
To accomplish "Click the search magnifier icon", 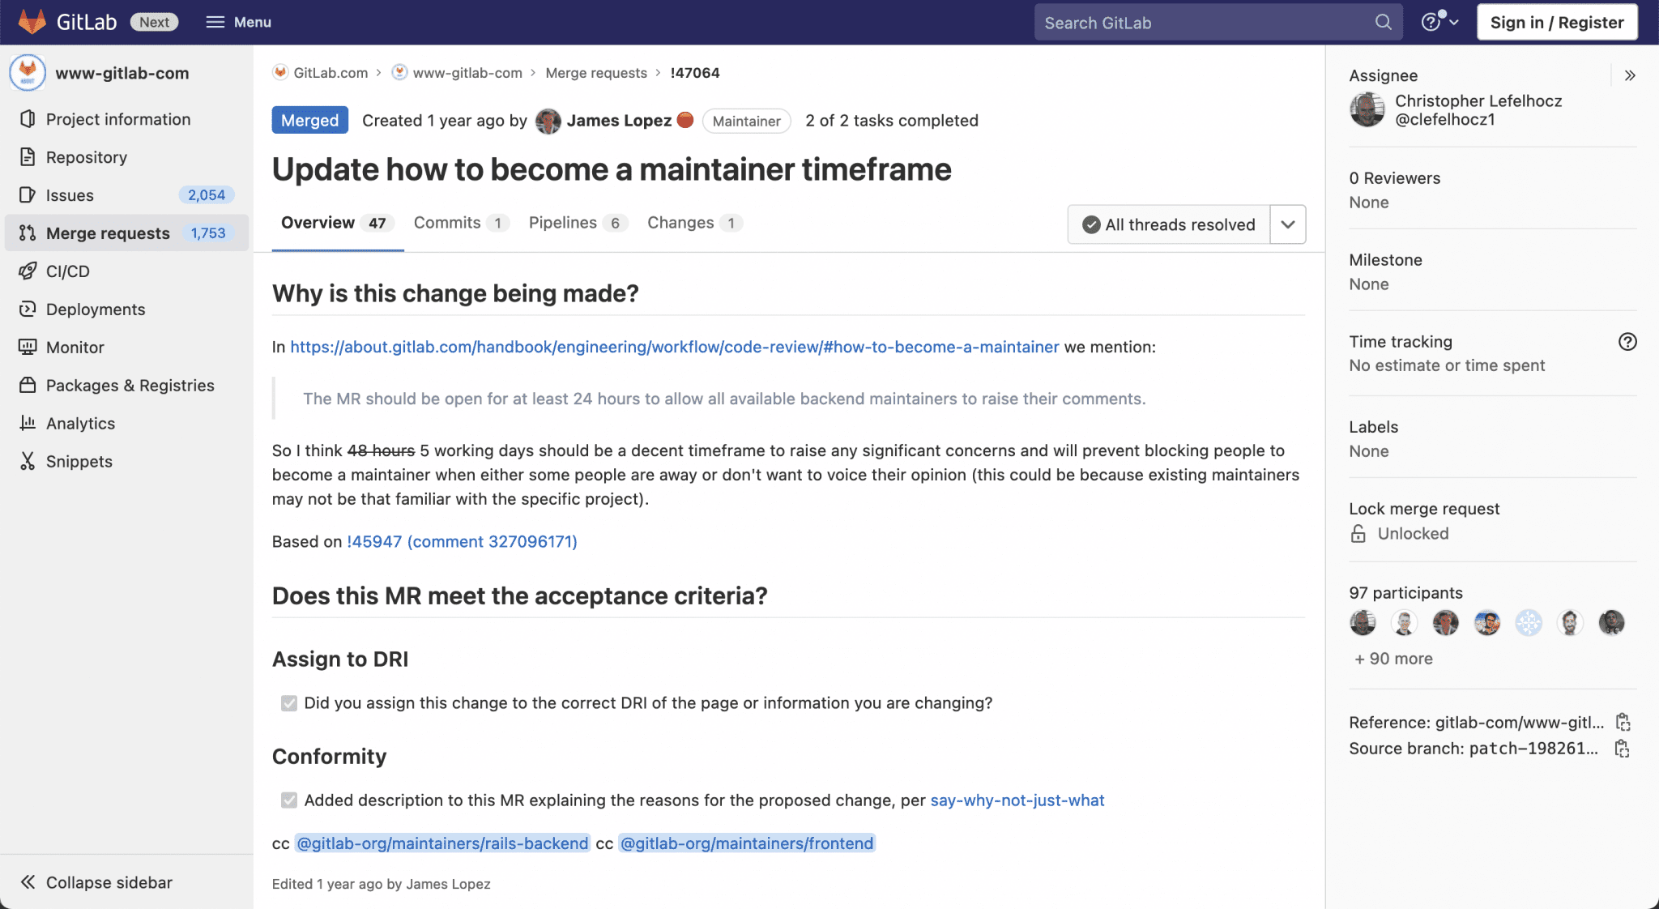I will pos(1384,22).
